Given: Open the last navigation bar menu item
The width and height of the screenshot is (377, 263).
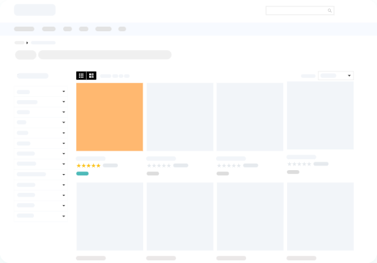Looking at the screenshot, I should click(x=122, y=29).
